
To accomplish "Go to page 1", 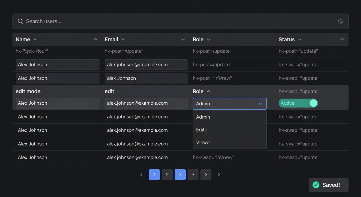I will [x=154, y=175].
